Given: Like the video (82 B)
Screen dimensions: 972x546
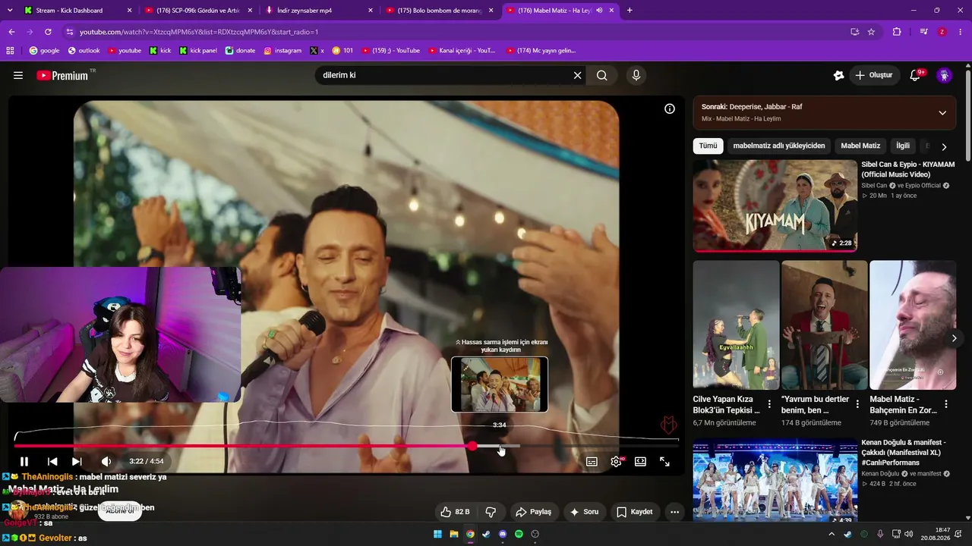Looking at the screenshot, I should (x=455, y=512).
